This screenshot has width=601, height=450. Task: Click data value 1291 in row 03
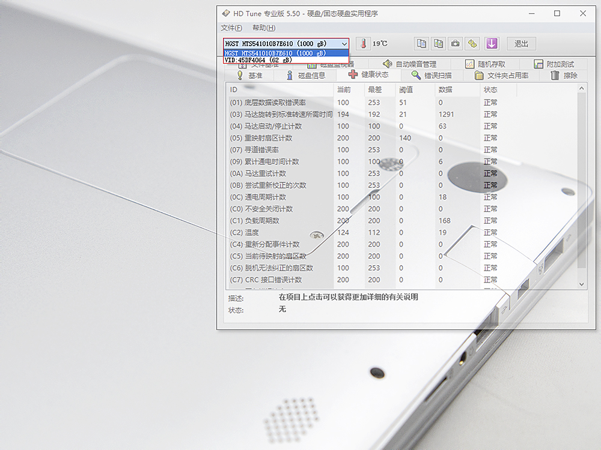[x=446, y=115]
